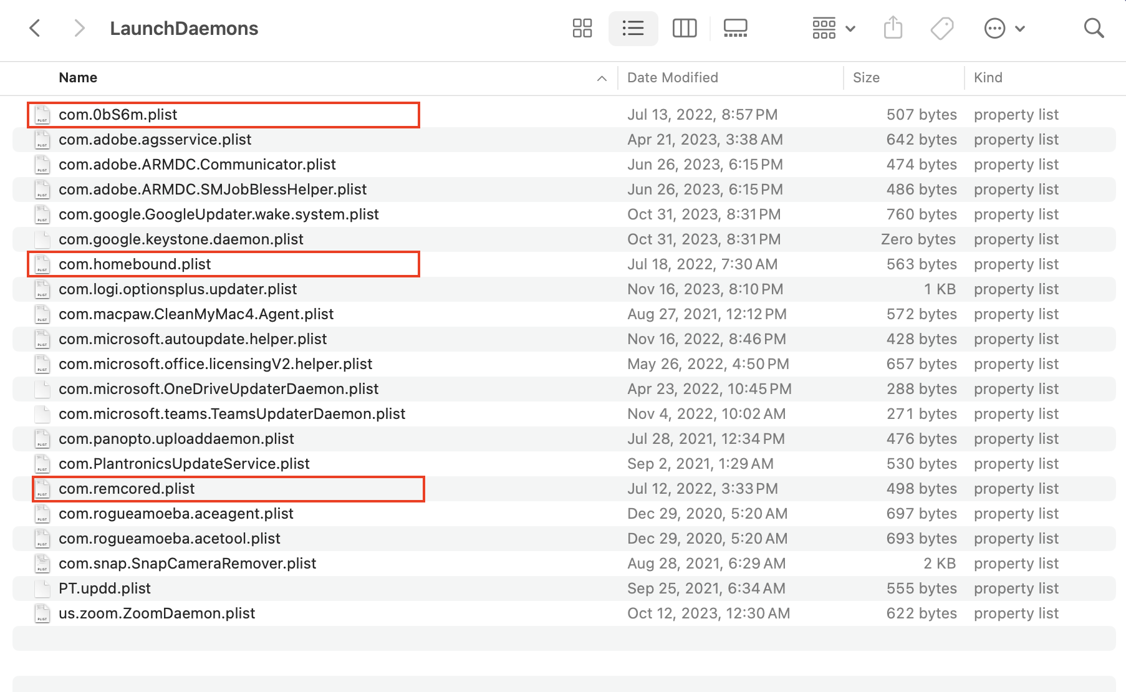Viewport: 1126px width, 692px height.
Task: Sort files by Date Modified column
Action: pyautogui.click(x=672, y=78)
